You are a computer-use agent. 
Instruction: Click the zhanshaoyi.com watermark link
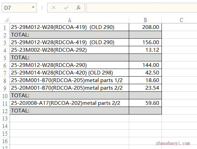click(x=173, y=143)
